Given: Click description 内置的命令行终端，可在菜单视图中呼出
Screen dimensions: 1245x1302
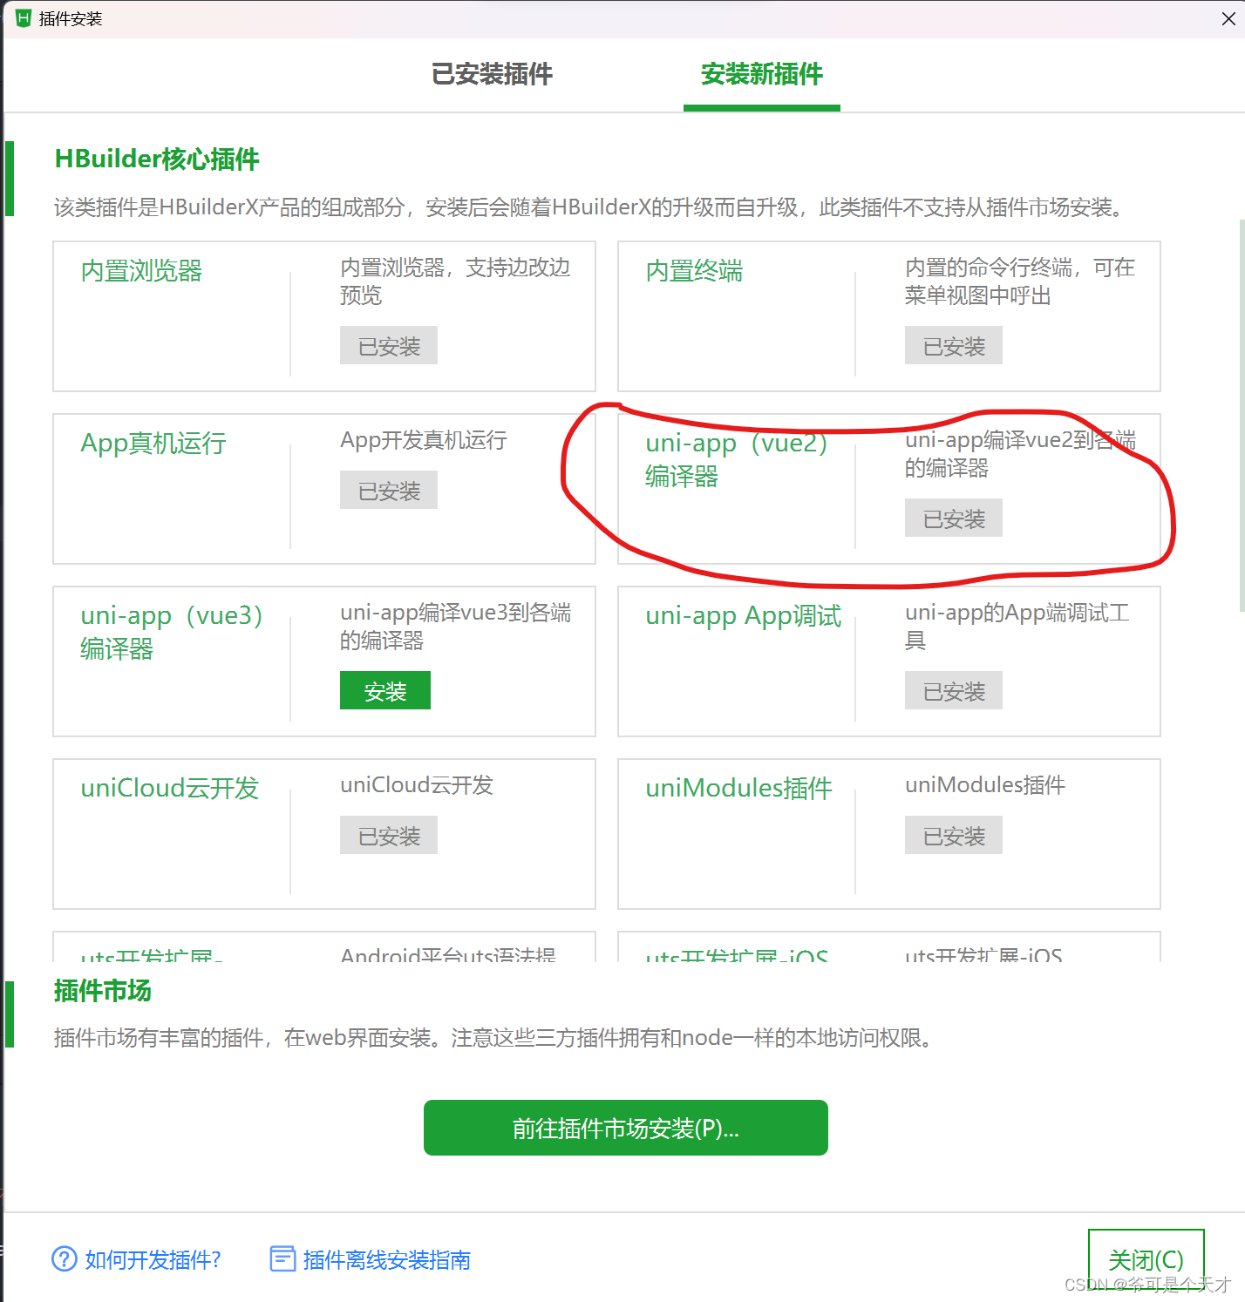Looking at the screenshot, I should pos(1020,281).
